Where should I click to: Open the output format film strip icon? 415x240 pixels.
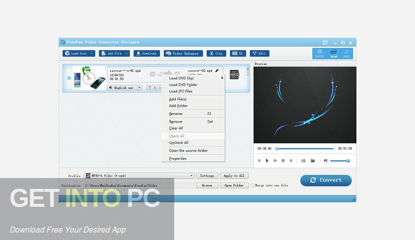(234, 74)
